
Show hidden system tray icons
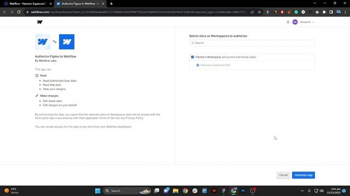click(302, 191)
